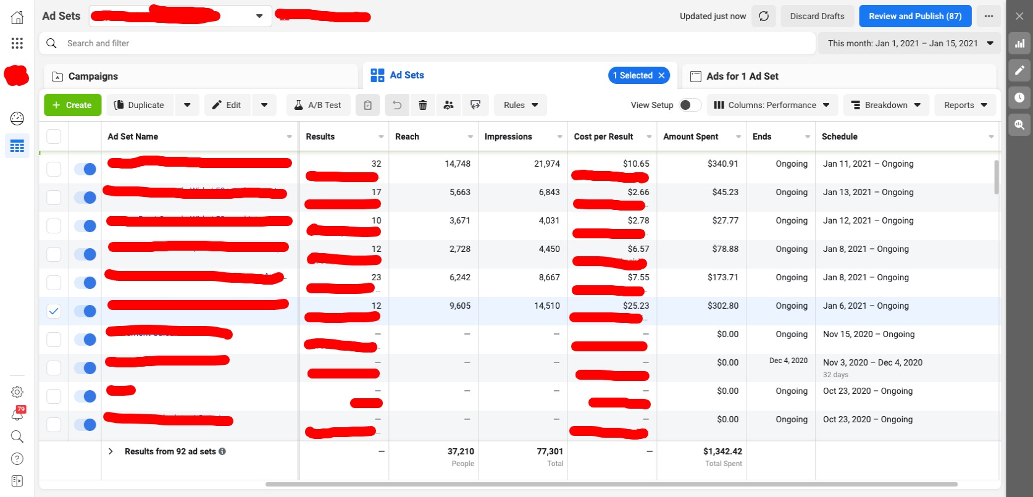Click the undo arrow icon
This screenshot has height=497, width=1033.
point(397,105)
